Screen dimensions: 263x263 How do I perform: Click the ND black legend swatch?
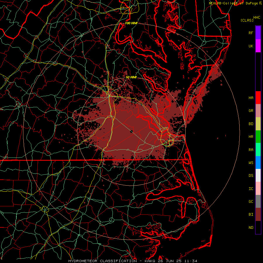258,227
